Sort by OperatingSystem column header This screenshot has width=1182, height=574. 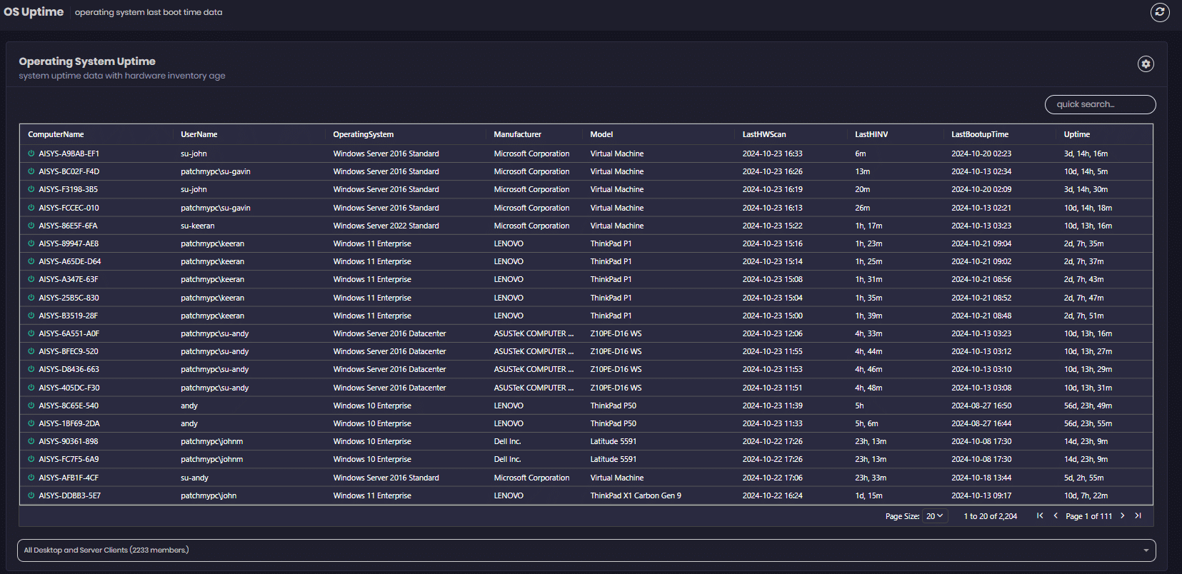pos(363,134)
